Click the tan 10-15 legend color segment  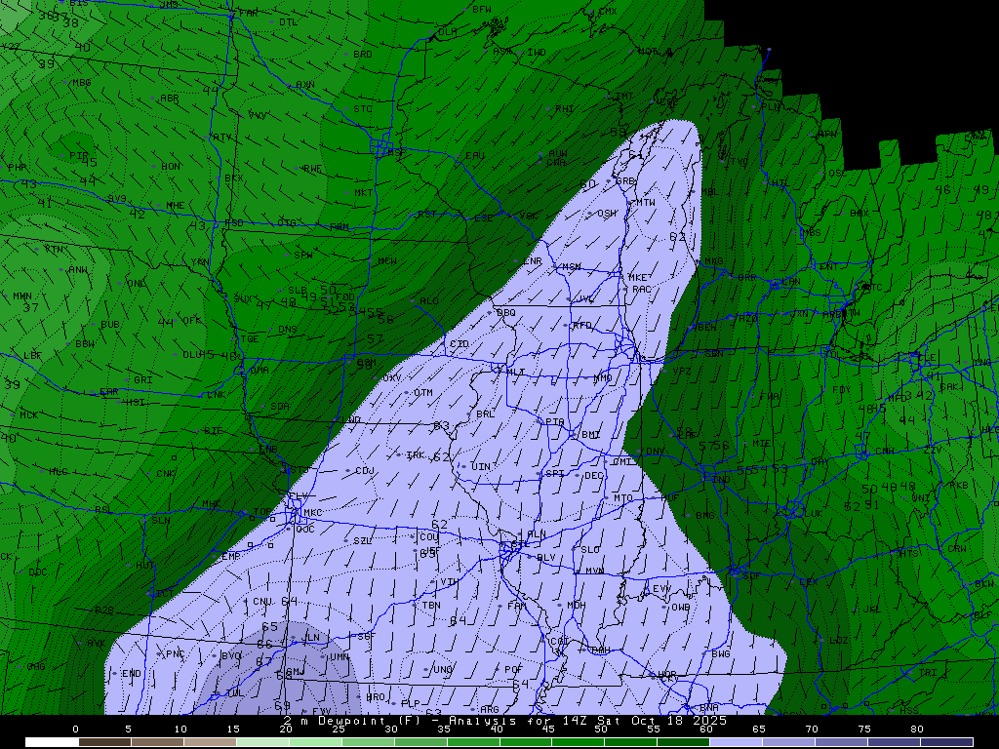click(x=210, y=742)
